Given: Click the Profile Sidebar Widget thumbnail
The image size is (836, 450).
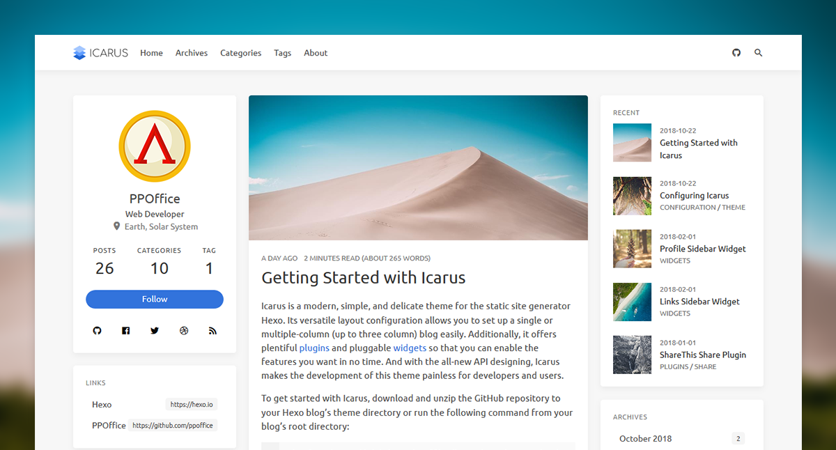Looking at the screenshot, I should click(632, 249).
